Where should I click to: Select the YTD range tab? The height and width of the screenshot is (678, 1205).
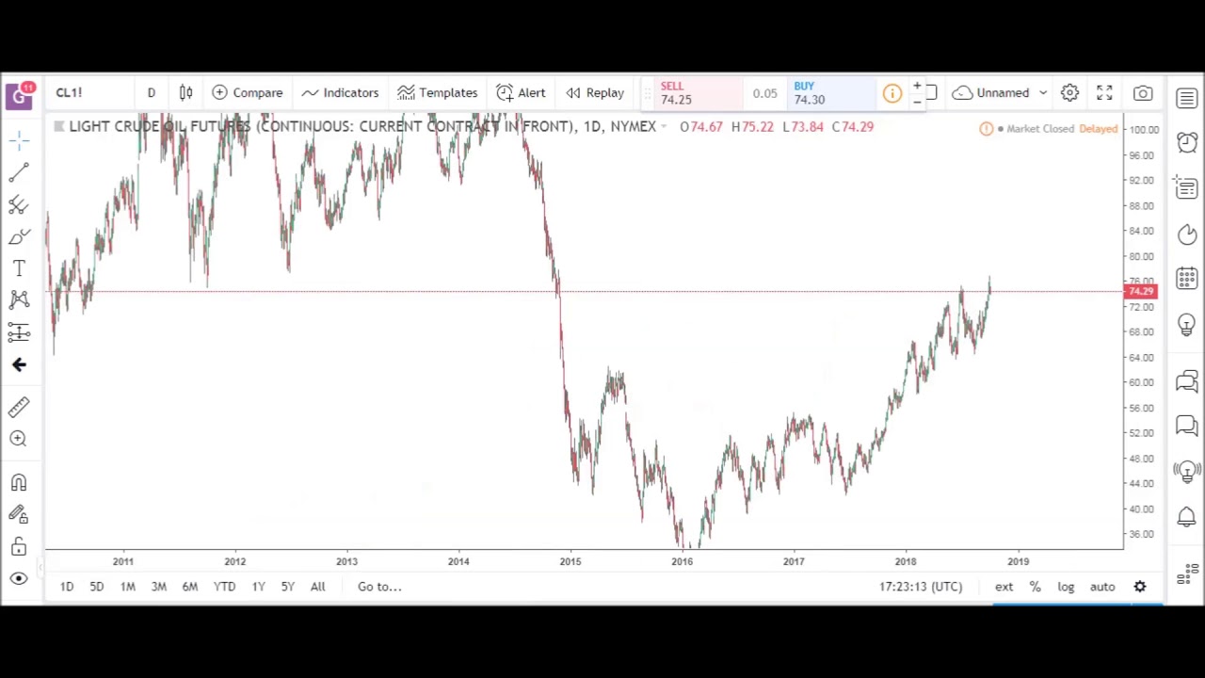[x=224, y=586]
